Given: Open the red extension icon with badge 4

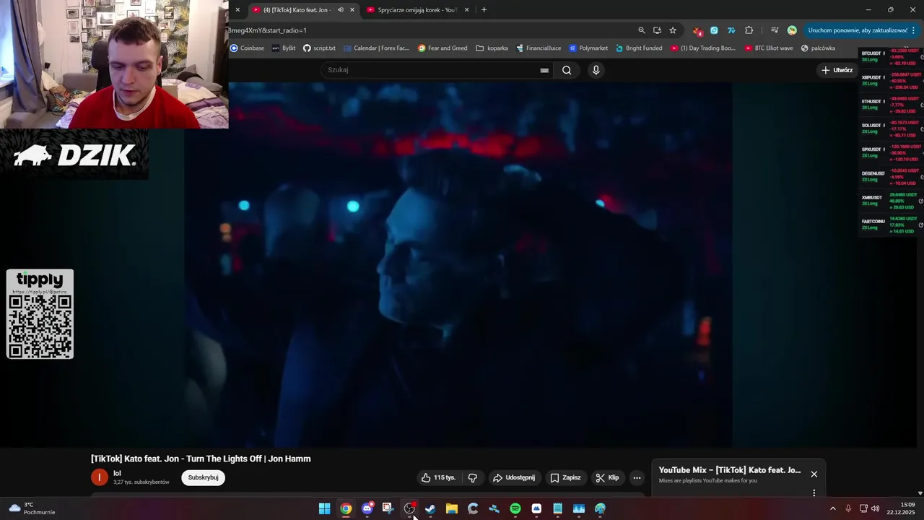Looking at the screenshot, I should [x=697, y=30].
